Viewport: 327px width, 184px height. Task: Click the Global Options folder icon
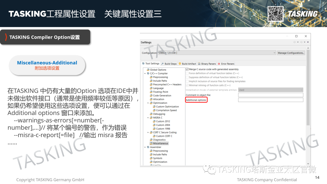[148, 70]
